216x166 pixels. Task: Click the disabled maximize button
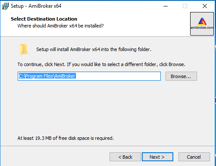click(185, 6)
